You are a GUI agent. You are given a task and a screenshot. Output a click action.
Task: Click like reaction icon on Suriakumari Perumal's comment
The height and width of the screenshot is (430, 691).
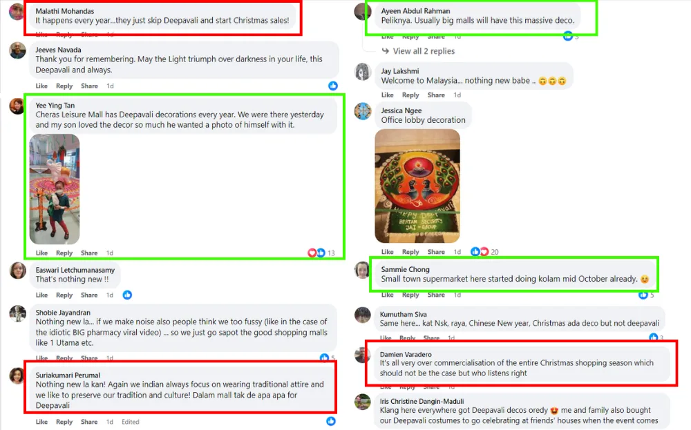(x=331, y=421)
